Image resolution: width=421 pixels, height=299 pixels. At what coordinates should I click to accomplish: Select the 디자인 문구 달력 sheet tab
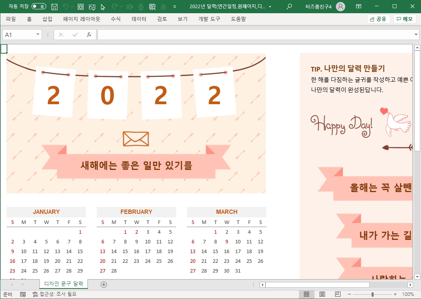pos(64,284)
